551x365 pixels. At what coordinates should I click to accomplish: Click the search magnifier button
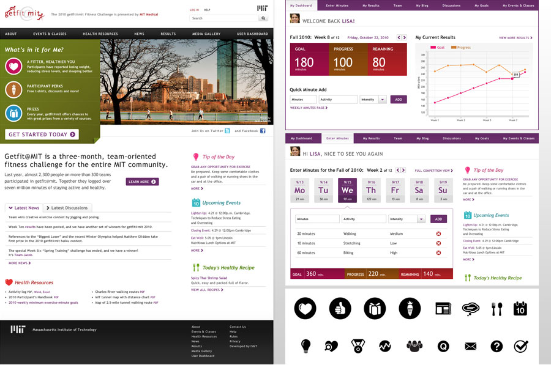point(263,18)
